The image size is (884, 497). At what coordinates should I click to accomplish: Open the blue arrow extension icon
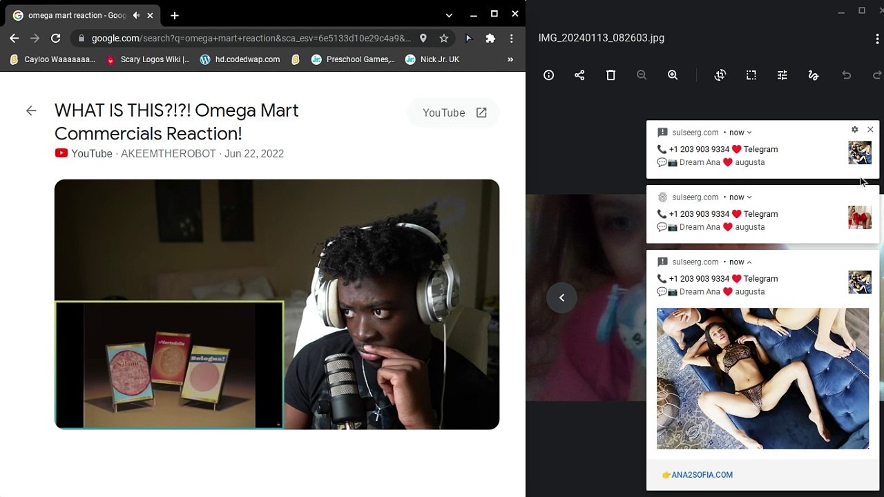tap(468, 39)
